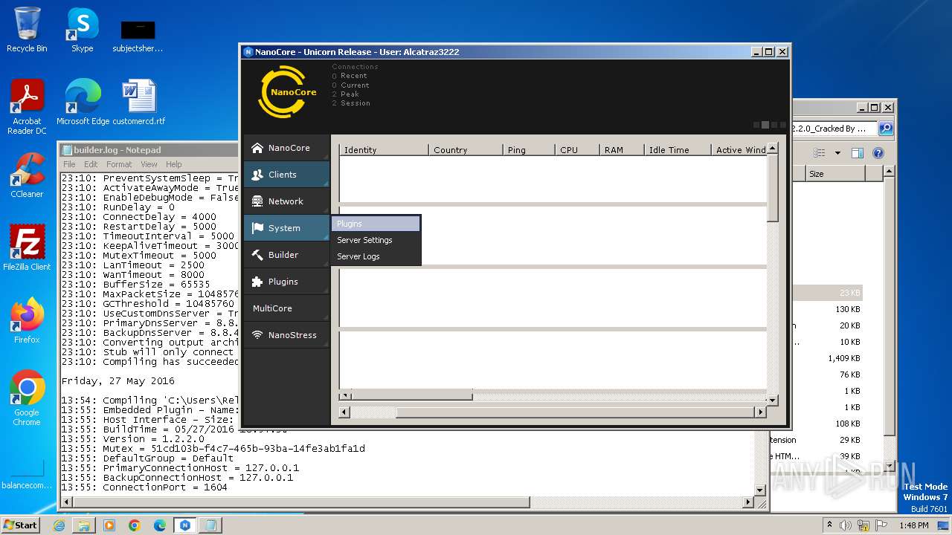Open FileZilla Client desktop shortcut
The width and height of the screenshot is (952, 535).
click(27, 248)
